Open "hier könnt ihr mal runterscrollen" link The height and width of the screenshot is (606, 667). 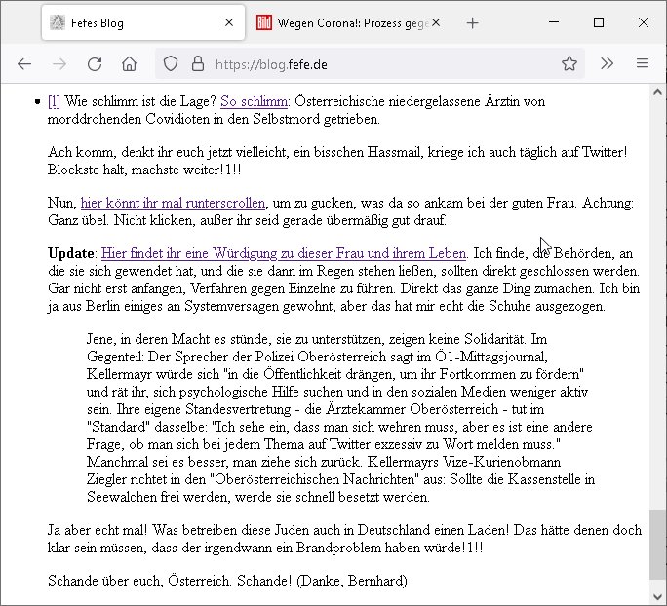[173, 203]
